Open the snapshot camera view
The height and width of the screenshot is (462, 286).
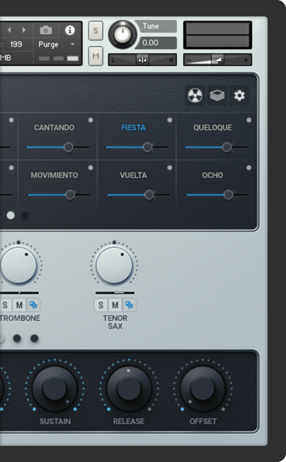pos(46,30)
